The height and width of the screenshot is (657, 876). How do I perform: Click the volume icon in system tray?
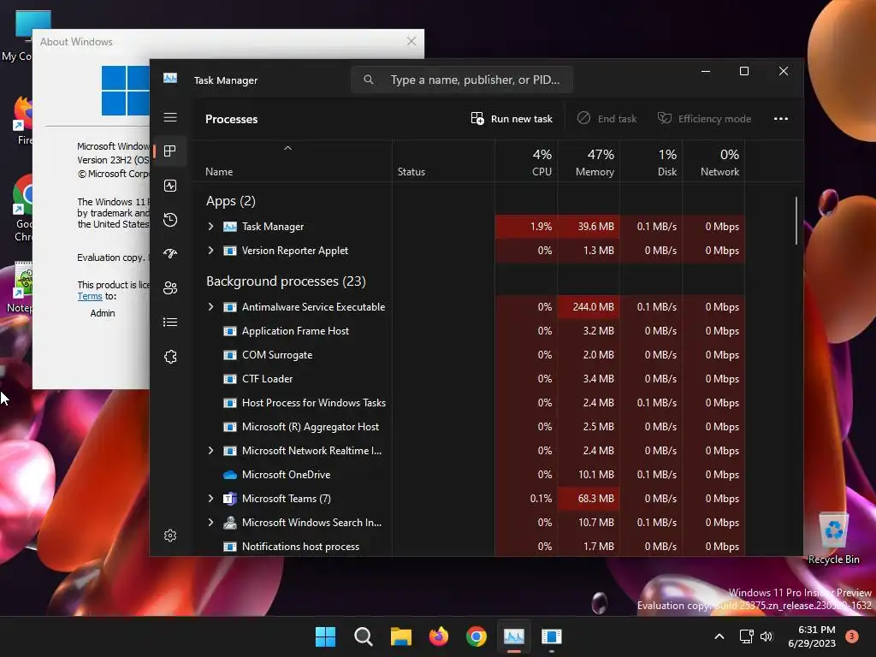point(766,636)
